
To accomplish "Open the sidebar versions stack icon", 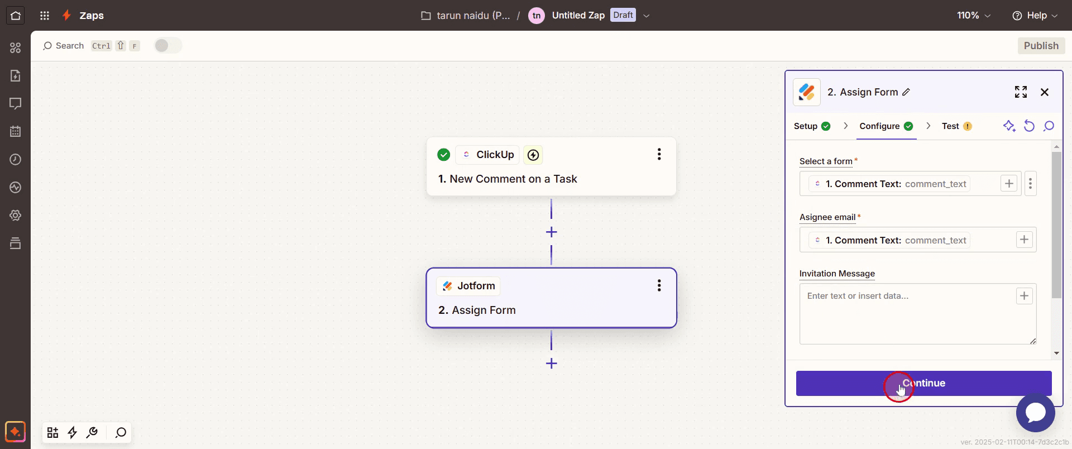I will (x=16, y=243).
